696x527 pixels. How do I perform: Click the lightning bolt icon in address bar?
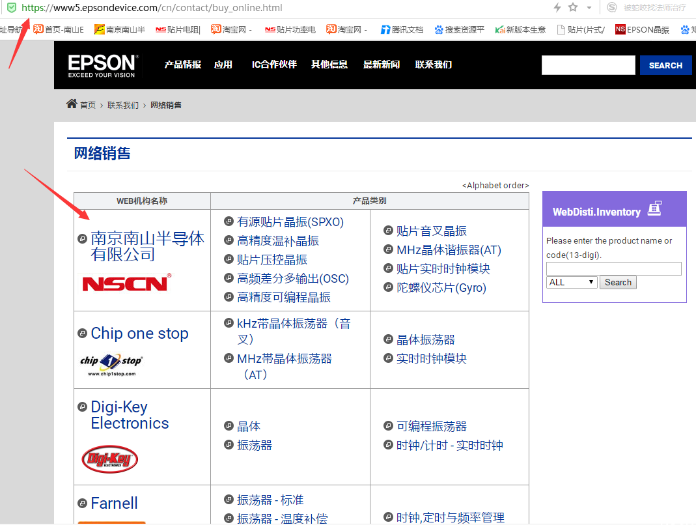[x=557, y=7]
